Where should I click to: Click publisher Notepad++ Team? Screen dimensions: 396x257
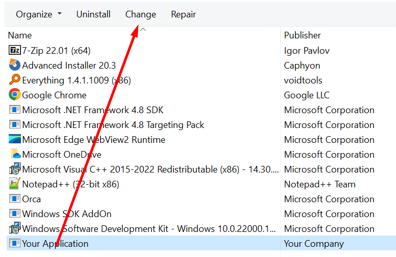click(320, 184)
